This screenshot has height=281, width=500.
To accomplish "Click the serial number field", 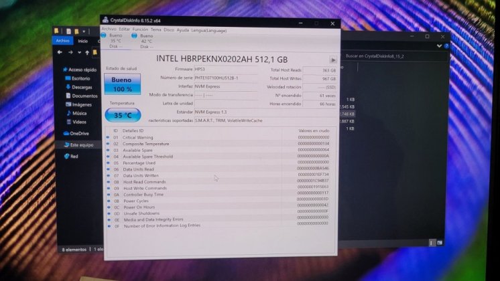I will (x=226, y=78).
